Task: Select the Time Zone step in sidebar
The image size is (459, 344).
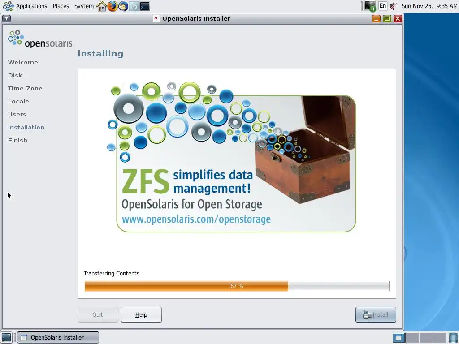Action: (25, 88)
